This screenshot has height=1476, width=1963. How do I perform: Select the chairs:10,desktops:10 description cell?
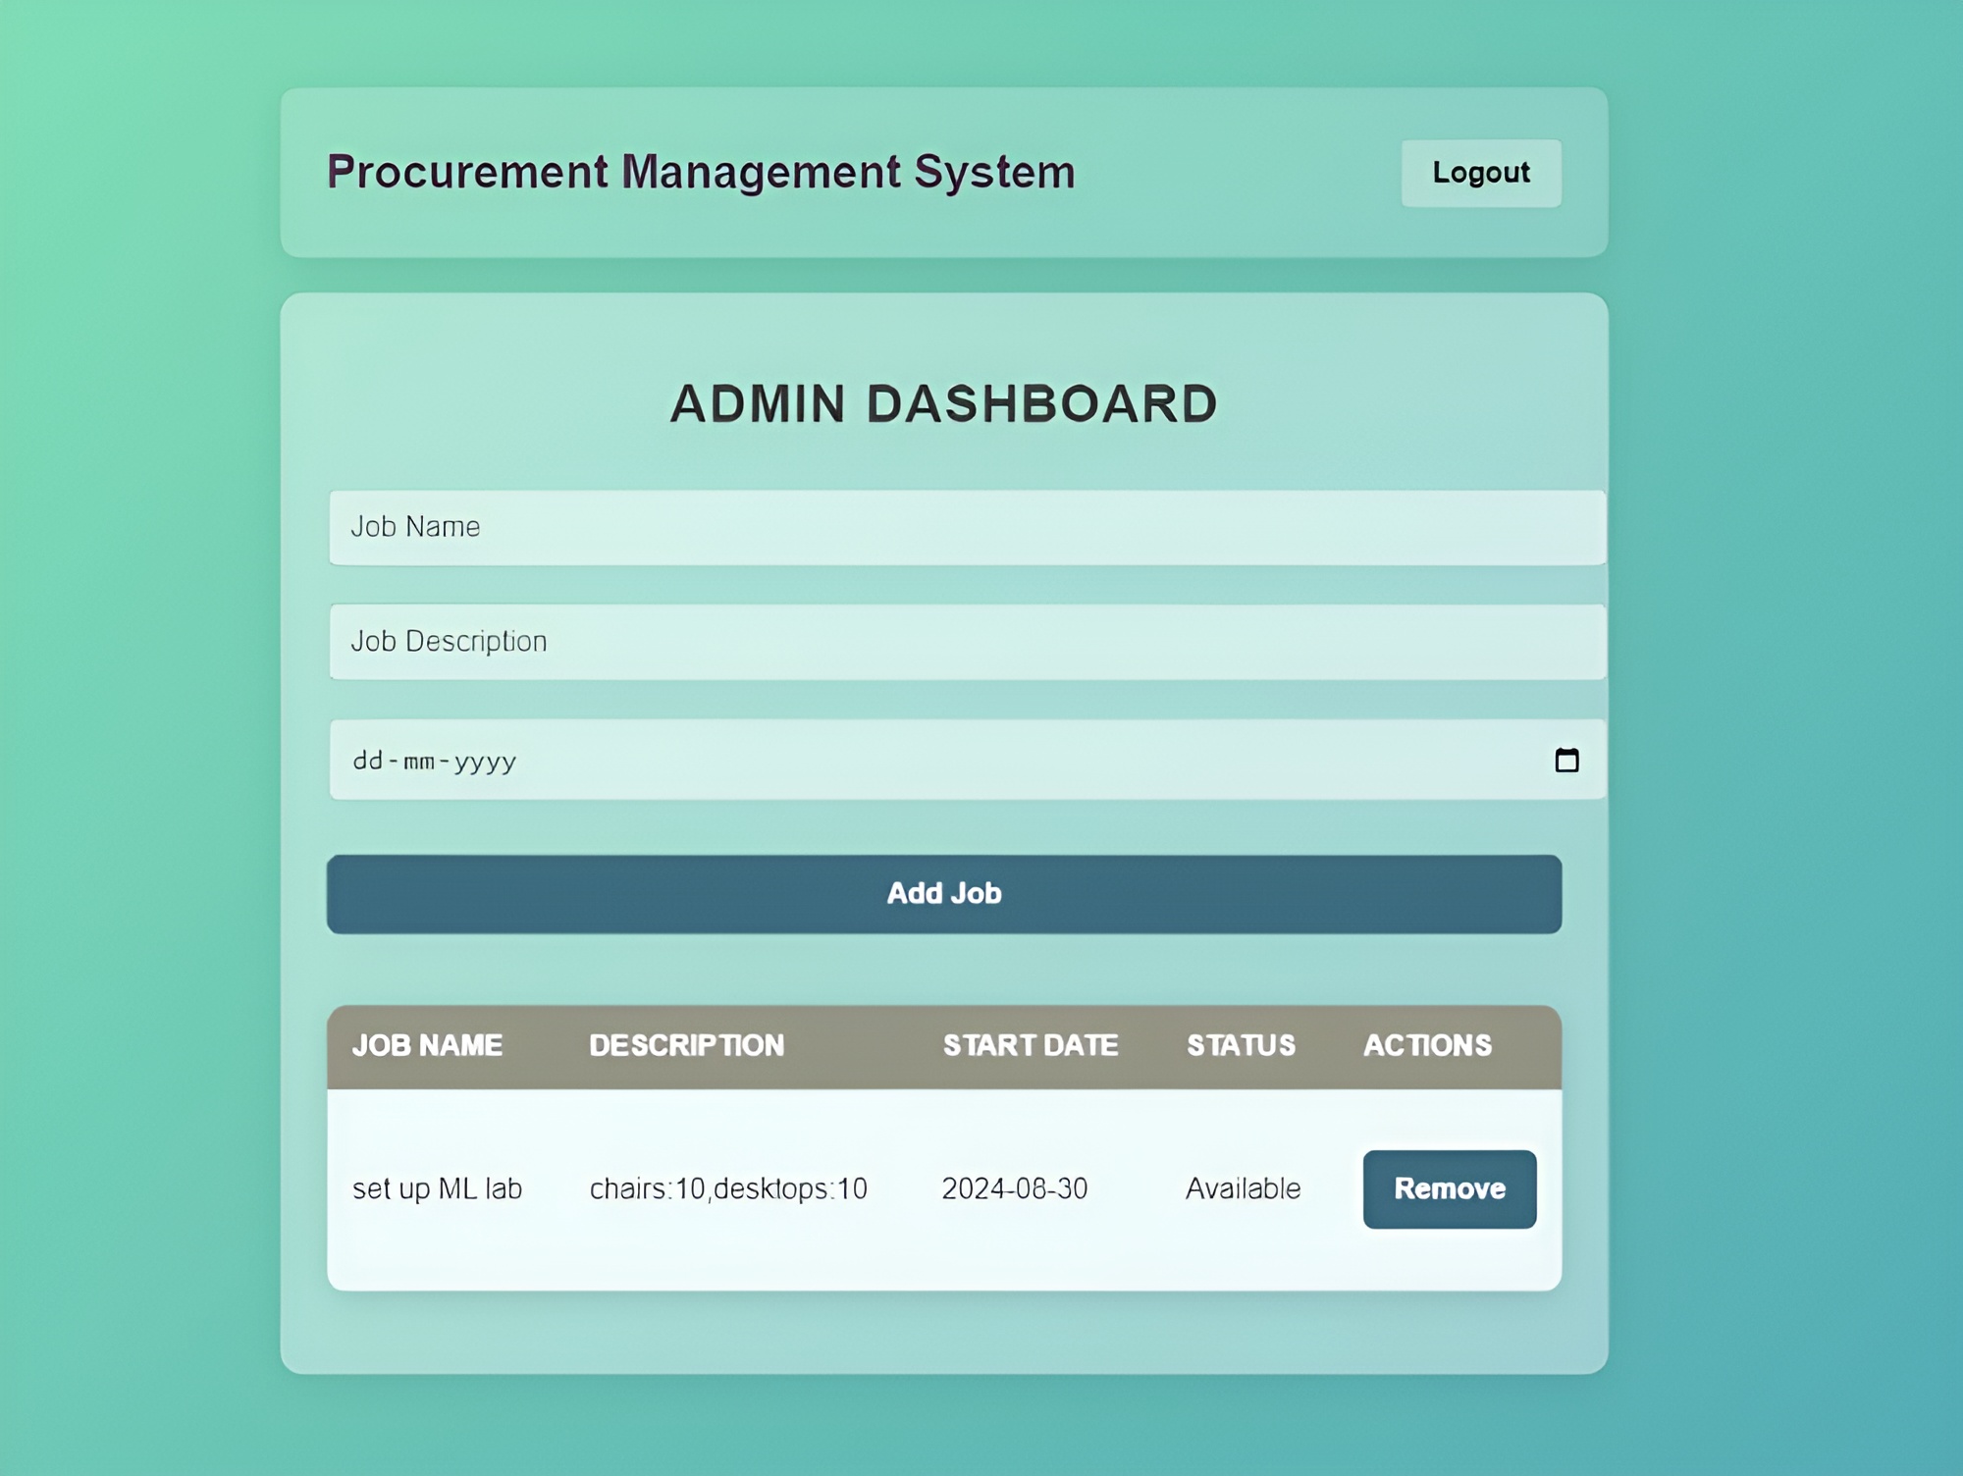click(728, 1188)
